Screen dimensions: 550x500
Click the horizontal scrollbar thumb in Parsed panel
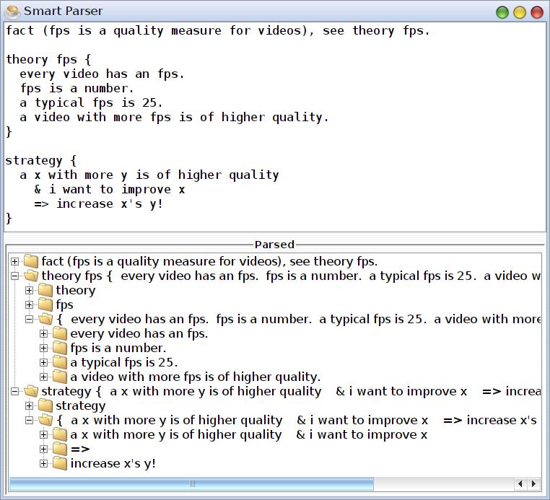191,483
